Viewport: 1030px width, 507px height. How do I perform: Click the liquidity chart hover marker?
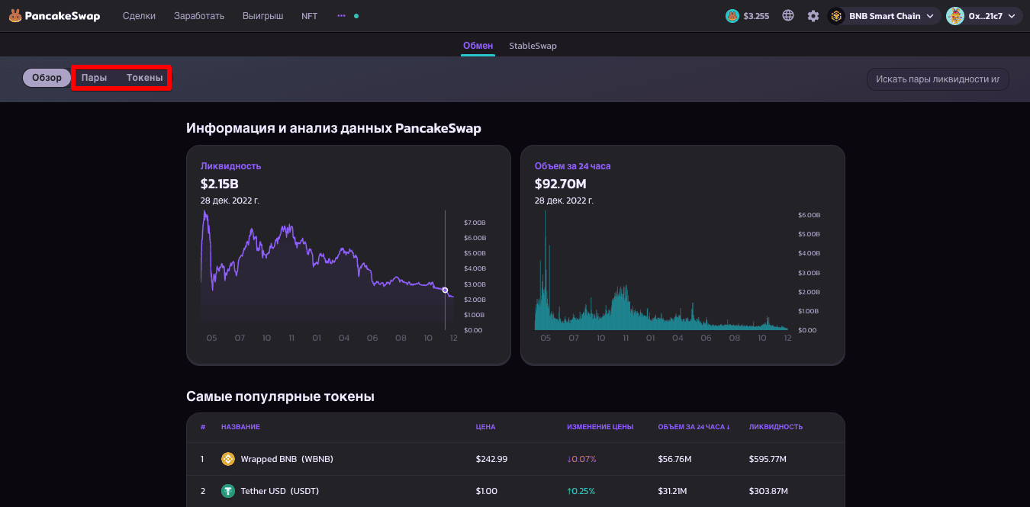[445, 290]
